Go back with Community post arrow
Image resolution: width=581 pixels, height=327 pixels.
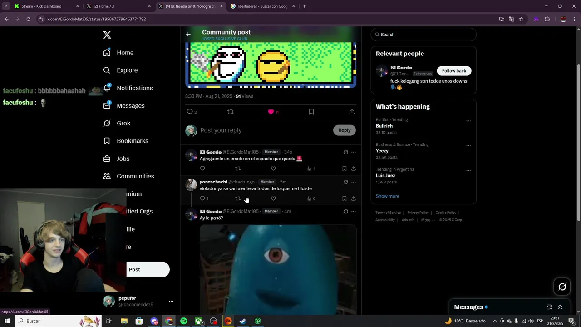[188, 34]
